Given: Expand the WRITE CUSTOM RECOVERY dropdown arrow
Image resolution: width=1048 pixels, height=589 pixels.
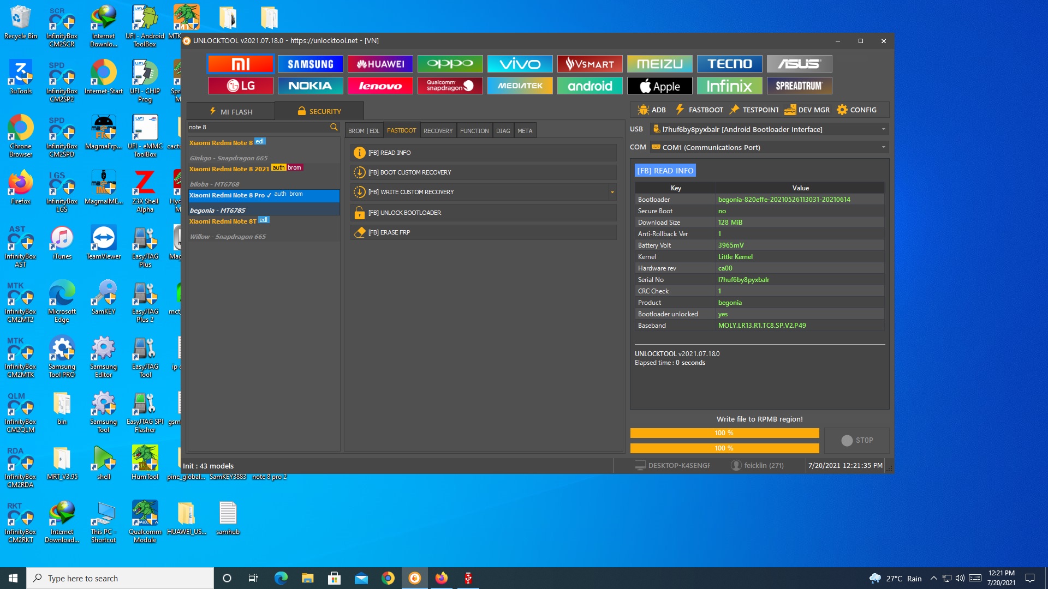Looking at the screenshot, I should point(612,192).
